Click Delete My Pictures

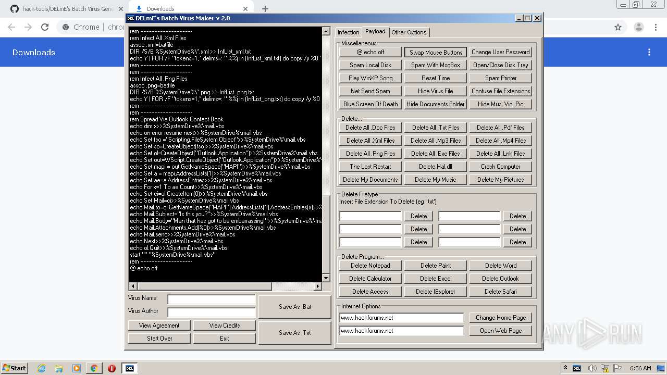(501, 180)
